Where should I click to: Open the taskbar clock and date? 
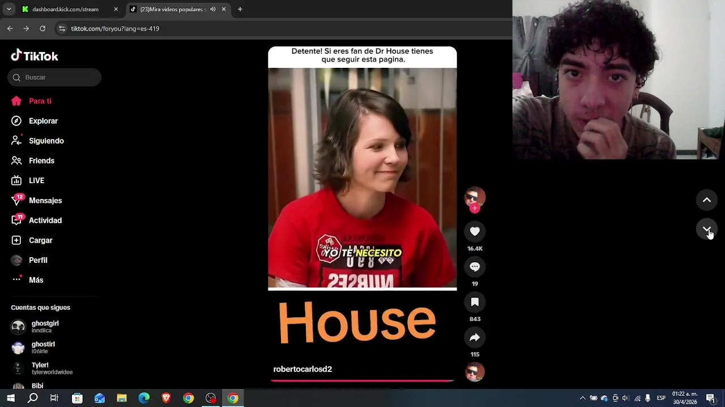[685, 398]
